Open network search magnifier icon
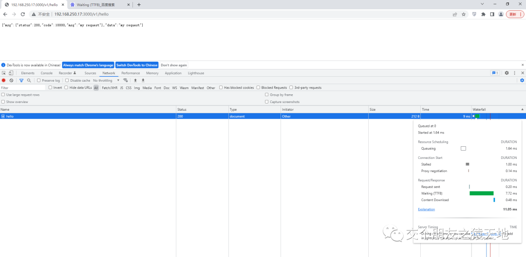This screenshot has width=526, height=257. [x=29, y=80]
